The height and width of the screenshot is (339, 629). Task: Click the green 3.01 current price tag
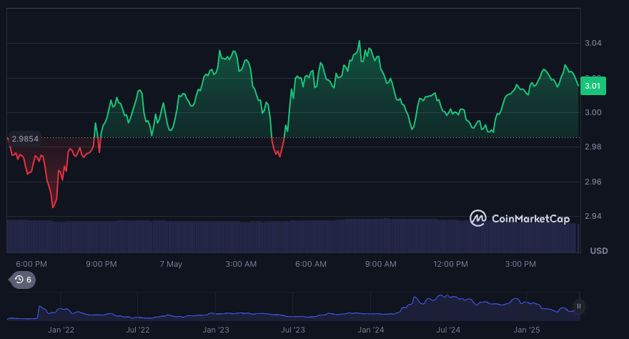(593, 86)
